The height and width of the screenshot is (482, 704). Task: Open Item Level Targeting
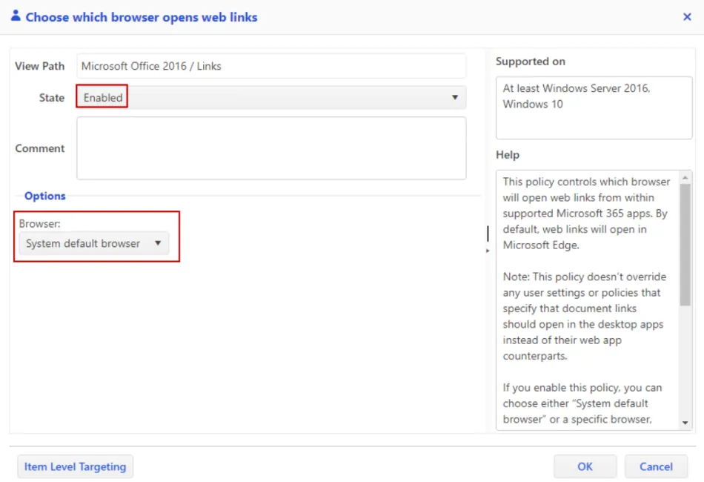[x=75, y=466]
